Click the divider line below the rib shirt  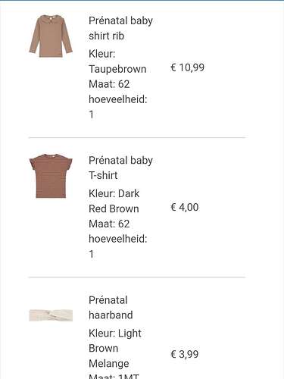(x=137, y=138)
